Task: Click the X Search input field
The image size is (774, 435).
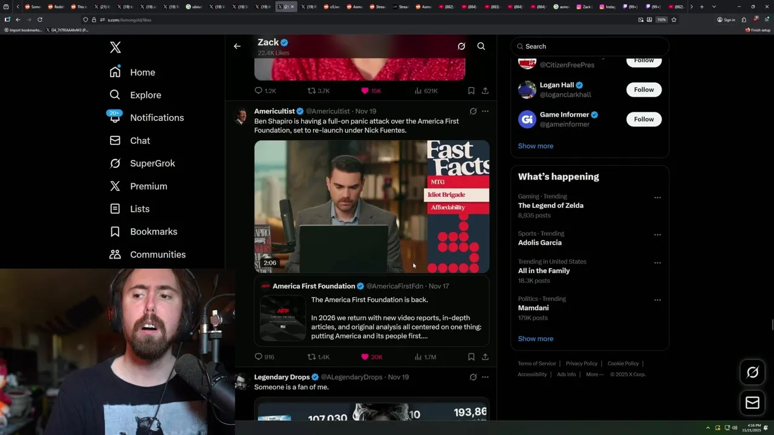Action: pyautogui.click(x=590, y=47)
